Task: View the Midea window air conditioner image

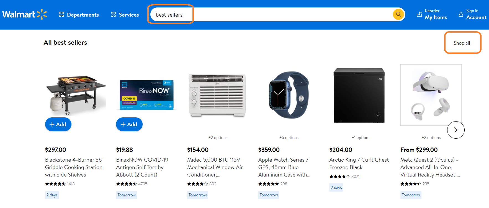Action: [x=217, y=95]
